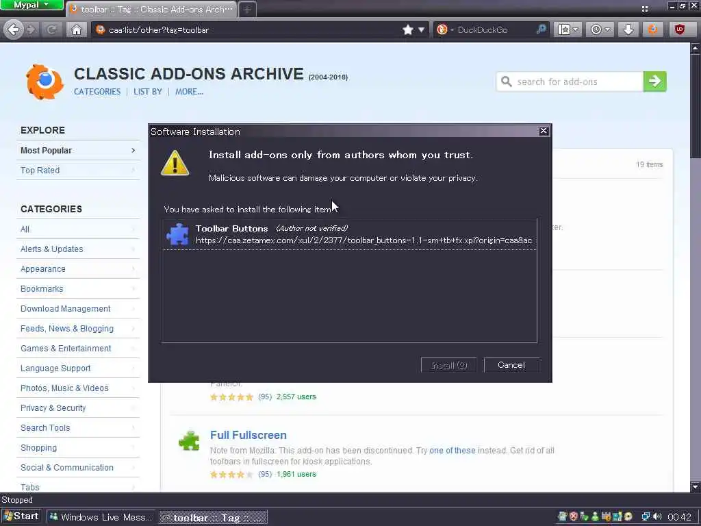701x526 pixels.
Task: Switch to the toolbar Tag browser tab
Action: coord(152,10)
